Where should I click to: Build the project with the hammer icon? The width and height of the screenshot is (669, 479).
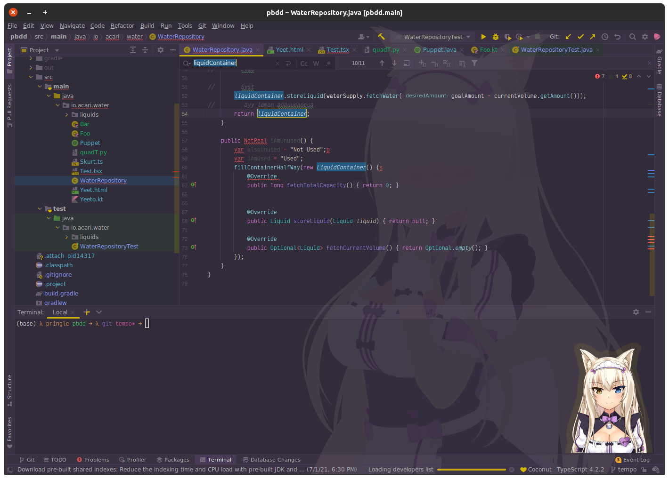pyautogui.click(x=381, y=36)
